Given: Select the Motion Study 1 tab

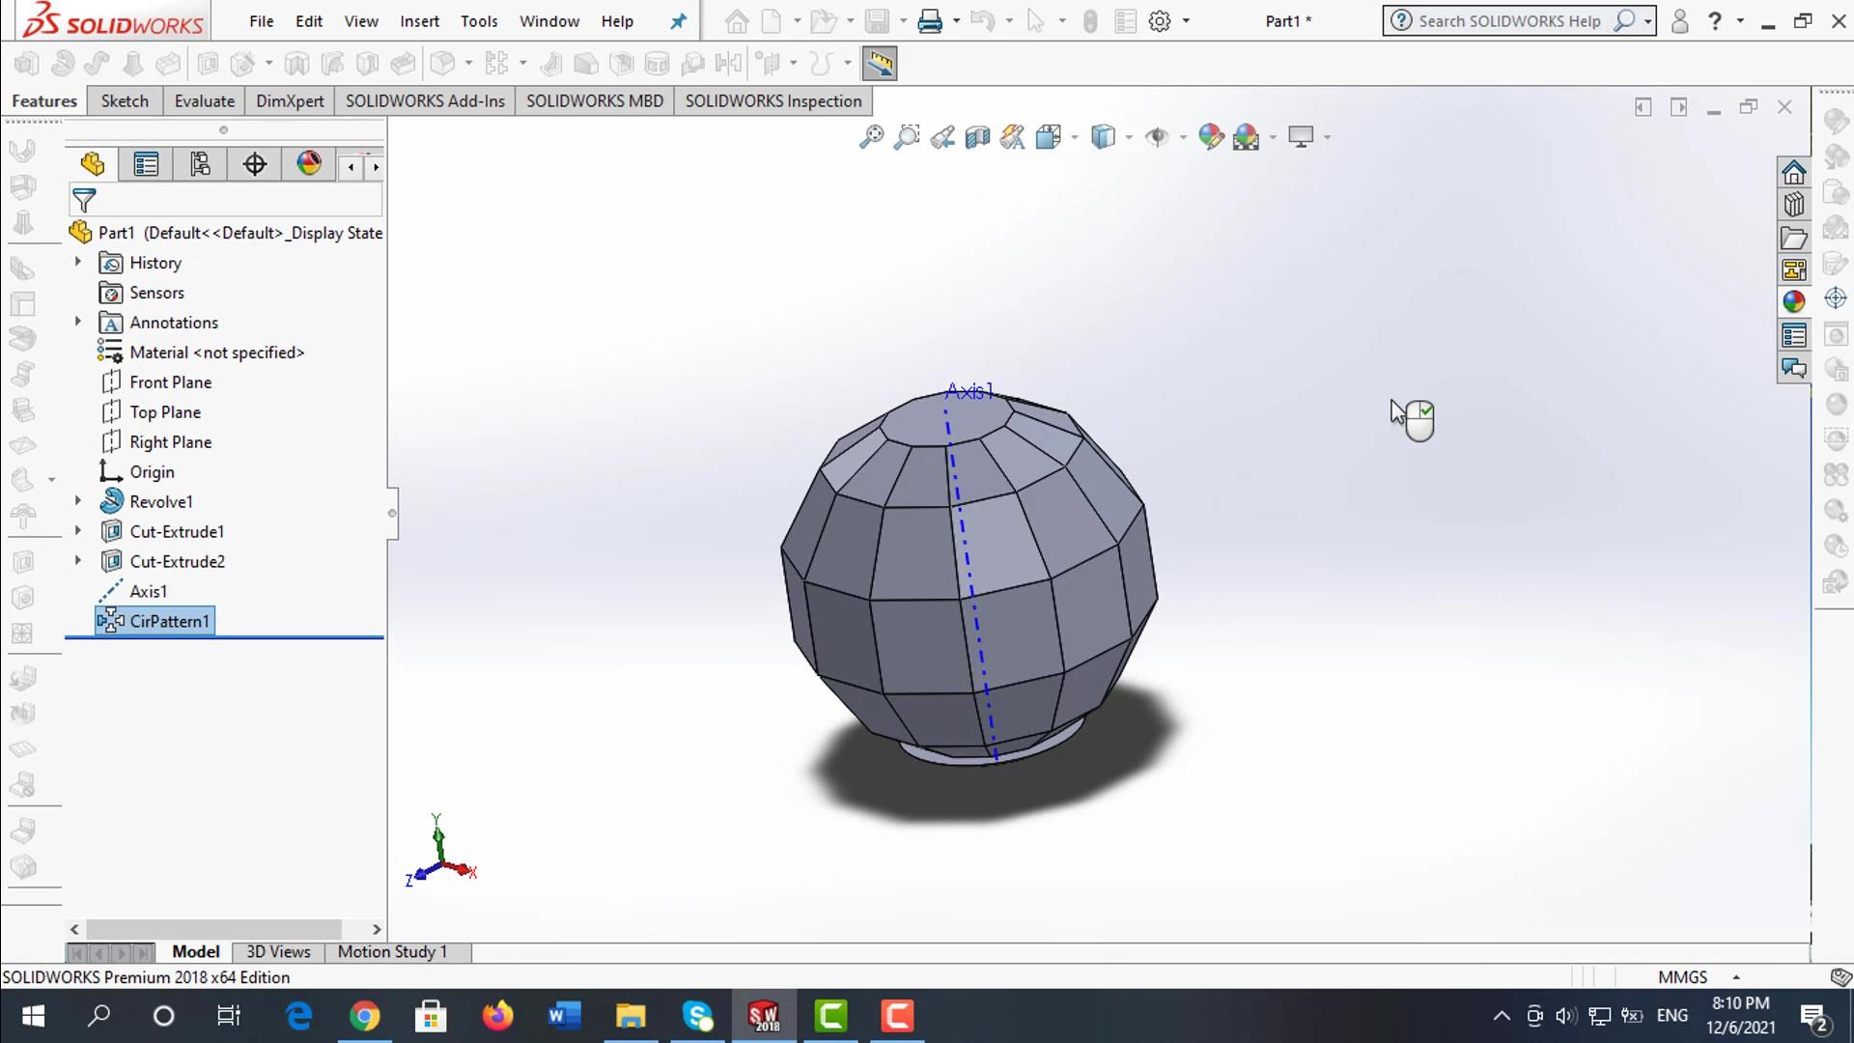Looking at the screenshot, I should point(392,952).
